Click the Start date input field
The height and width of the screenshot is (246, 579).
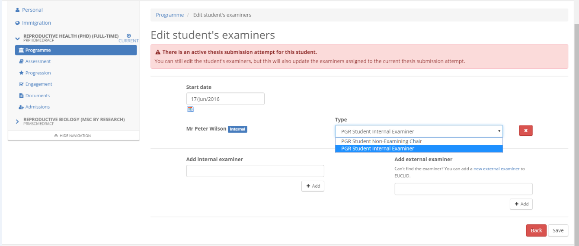click(225, 99)
